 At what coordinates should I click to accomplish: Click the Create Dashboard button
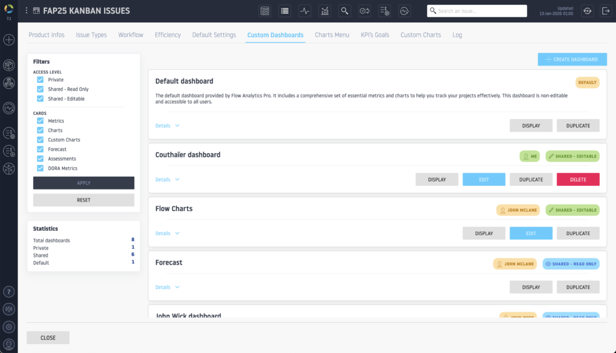pos(572,60)
